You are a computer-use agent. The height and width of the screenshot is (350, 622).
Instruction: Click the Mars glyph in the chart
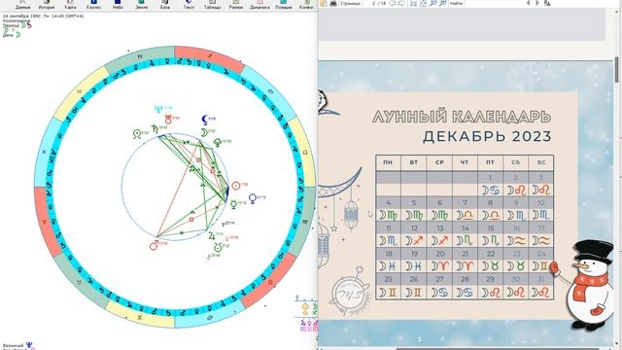pyautogui.click(x=154, y=246)
